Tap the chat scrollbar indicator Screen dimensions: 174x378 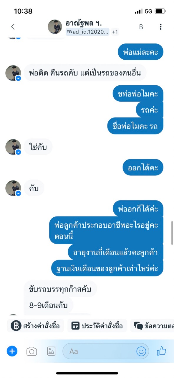point(172,232)
